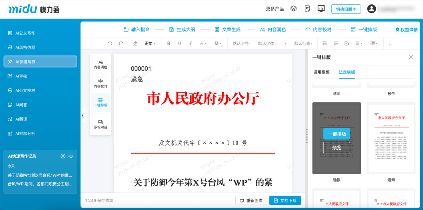This screenshot has height=210, width=423.
Task: Grab the panel divider dots handle
Action: [x=307, y=135]
